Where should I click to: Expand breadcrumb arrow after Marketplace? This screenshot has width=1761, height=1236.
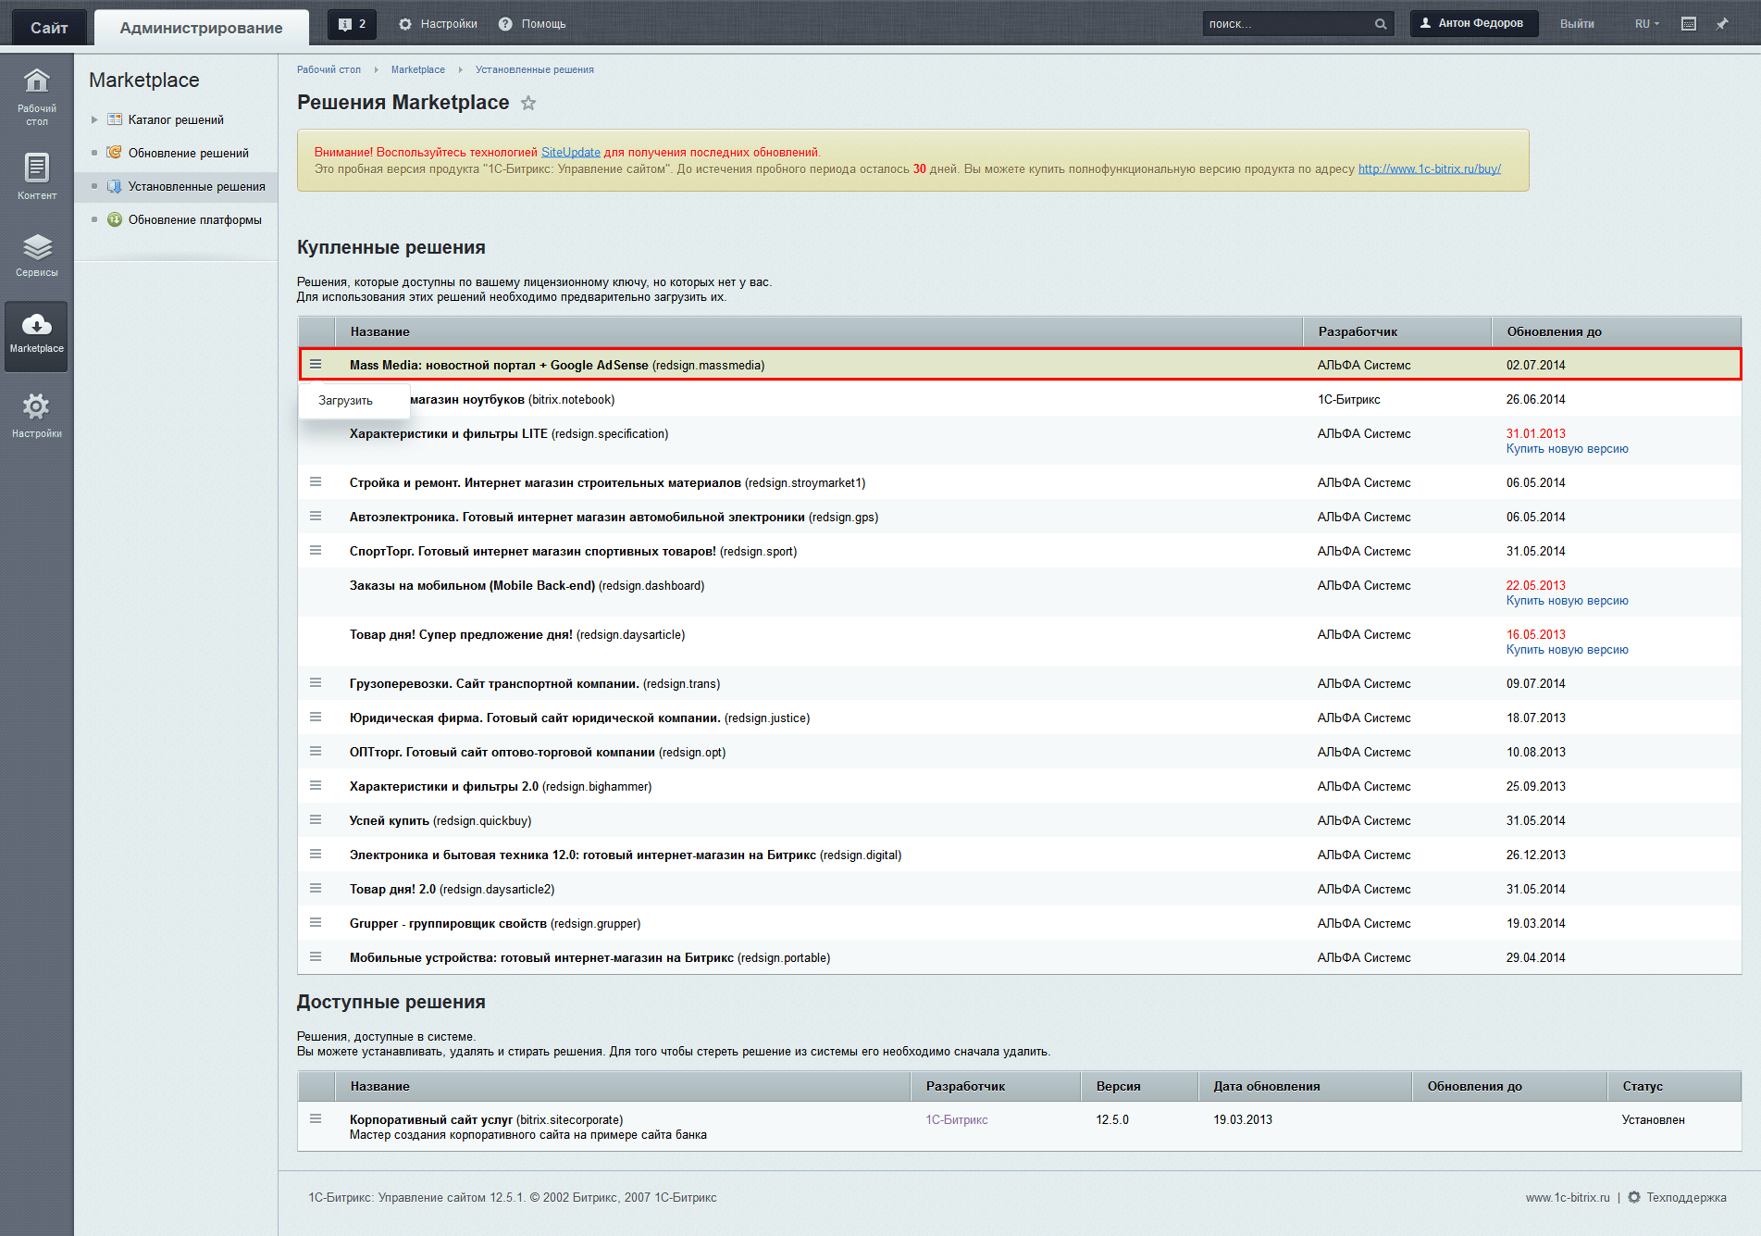point(460,70)
